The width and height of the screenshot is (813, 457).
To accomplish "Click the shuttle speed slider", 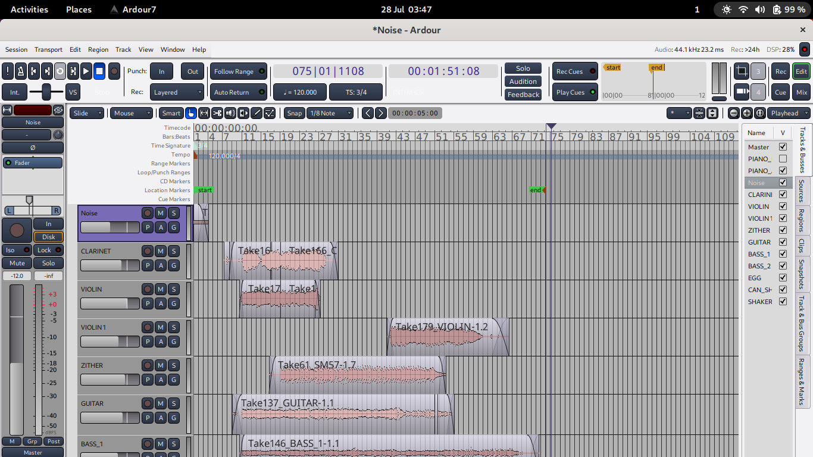I will coord(46,92).
